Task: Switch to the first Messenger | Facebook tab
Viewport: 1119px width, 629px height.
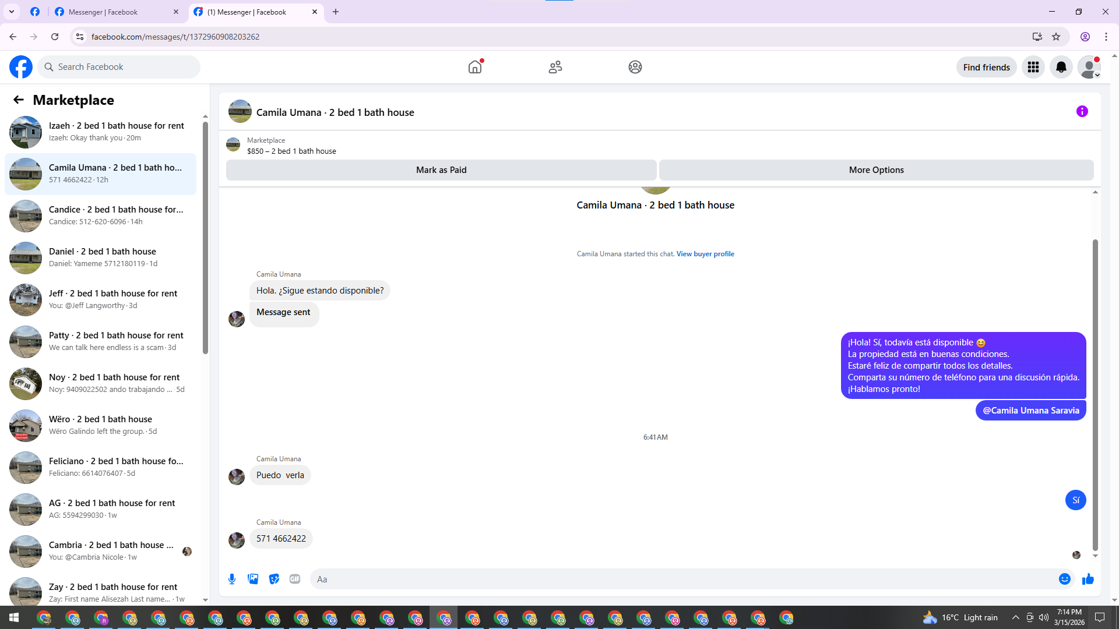Action: pos(117,12)
